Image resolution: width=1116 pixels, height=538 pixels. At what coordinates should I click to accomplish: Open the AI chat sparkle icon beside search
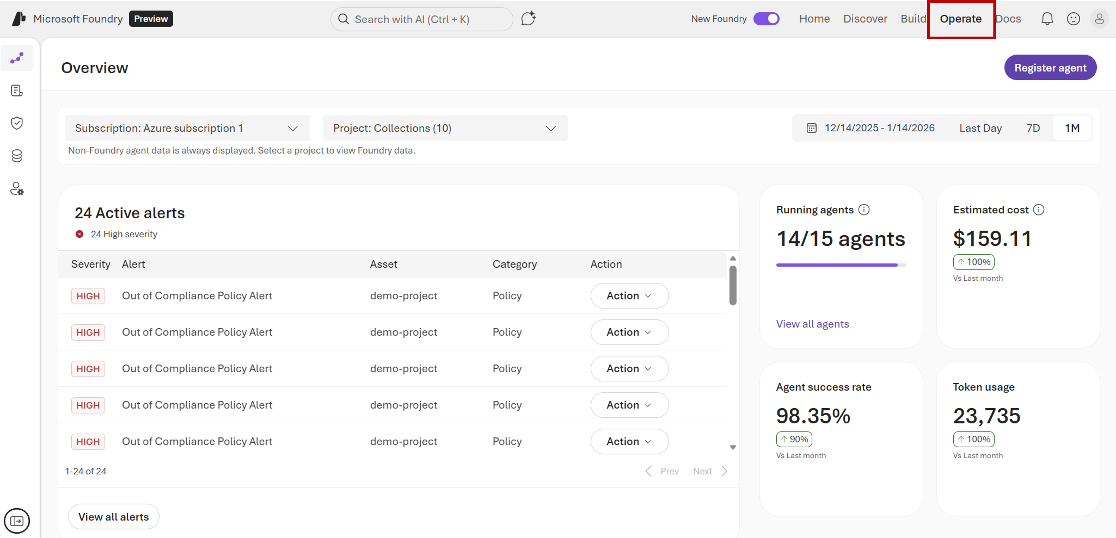tap(529, 19)
